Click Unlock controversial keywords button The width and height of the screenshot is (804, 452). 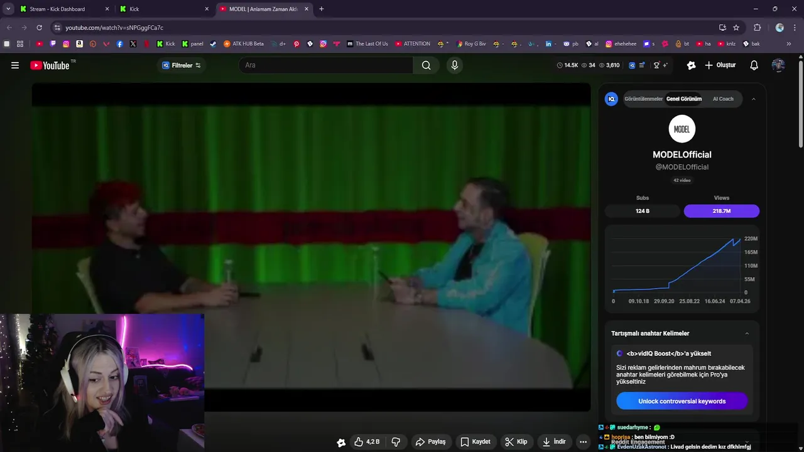[682, 401]
